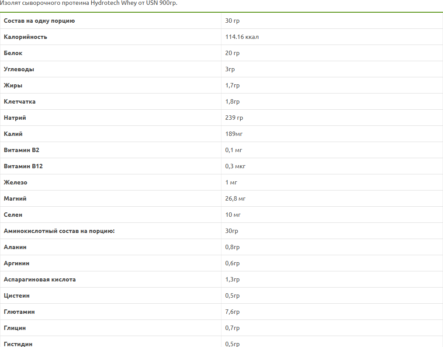Select the '1,8гр' fiber value
443x347 pixels.
coord(232,102)
